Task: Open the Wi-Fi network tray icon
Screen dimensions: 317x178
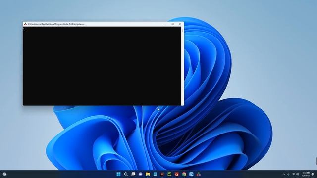Action: (x=294, y=174)
